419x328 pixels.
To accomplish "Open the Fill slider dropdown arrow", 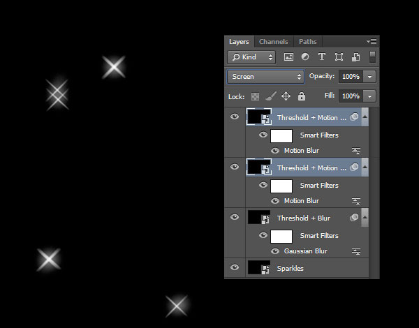I will [369, 96].
